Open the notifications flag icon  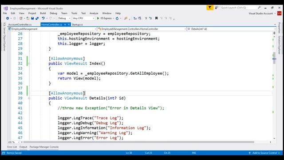click(210, 8)
